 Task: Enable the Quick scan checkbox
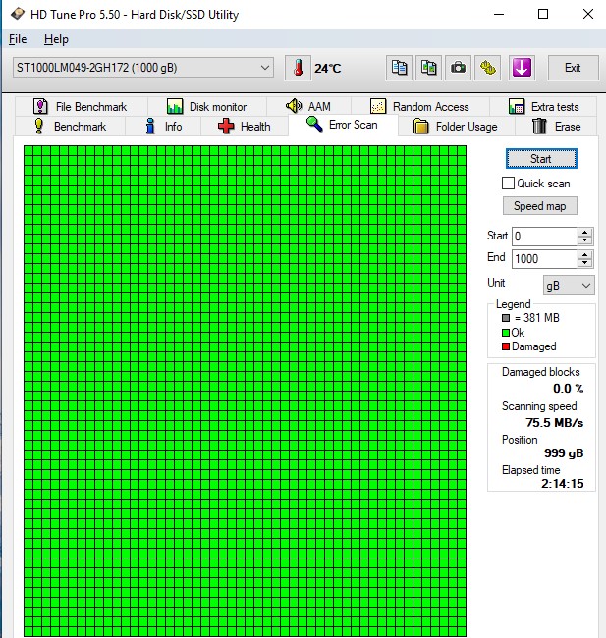click(508, 184)
